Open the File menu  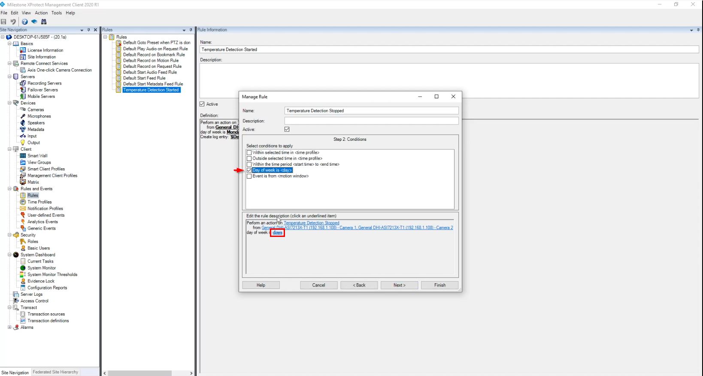(x=4, y=13)
